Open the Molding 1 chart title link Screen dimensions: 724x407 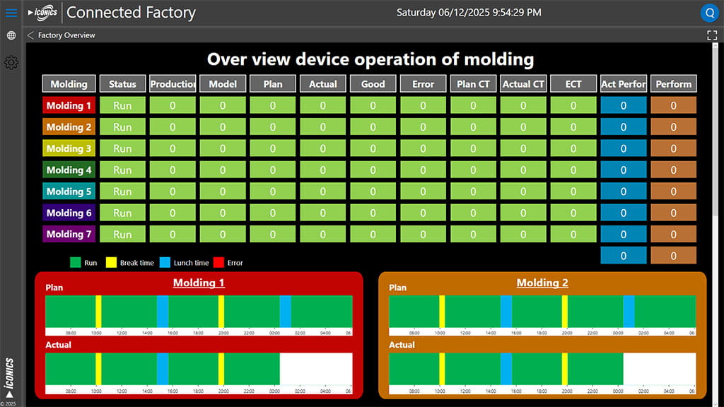tap(199, 283)
